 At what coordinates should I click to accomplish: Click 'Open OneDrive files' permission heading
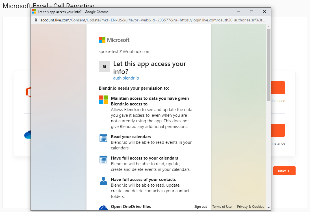tap(131, 206)
